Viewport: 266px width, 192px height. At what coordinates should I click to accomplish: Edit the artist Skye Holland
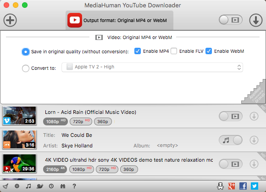point(77,146)
